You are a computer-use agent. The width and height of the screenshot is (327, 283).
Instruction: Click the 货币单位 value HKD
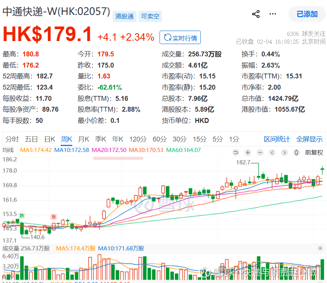coord(202,121)
